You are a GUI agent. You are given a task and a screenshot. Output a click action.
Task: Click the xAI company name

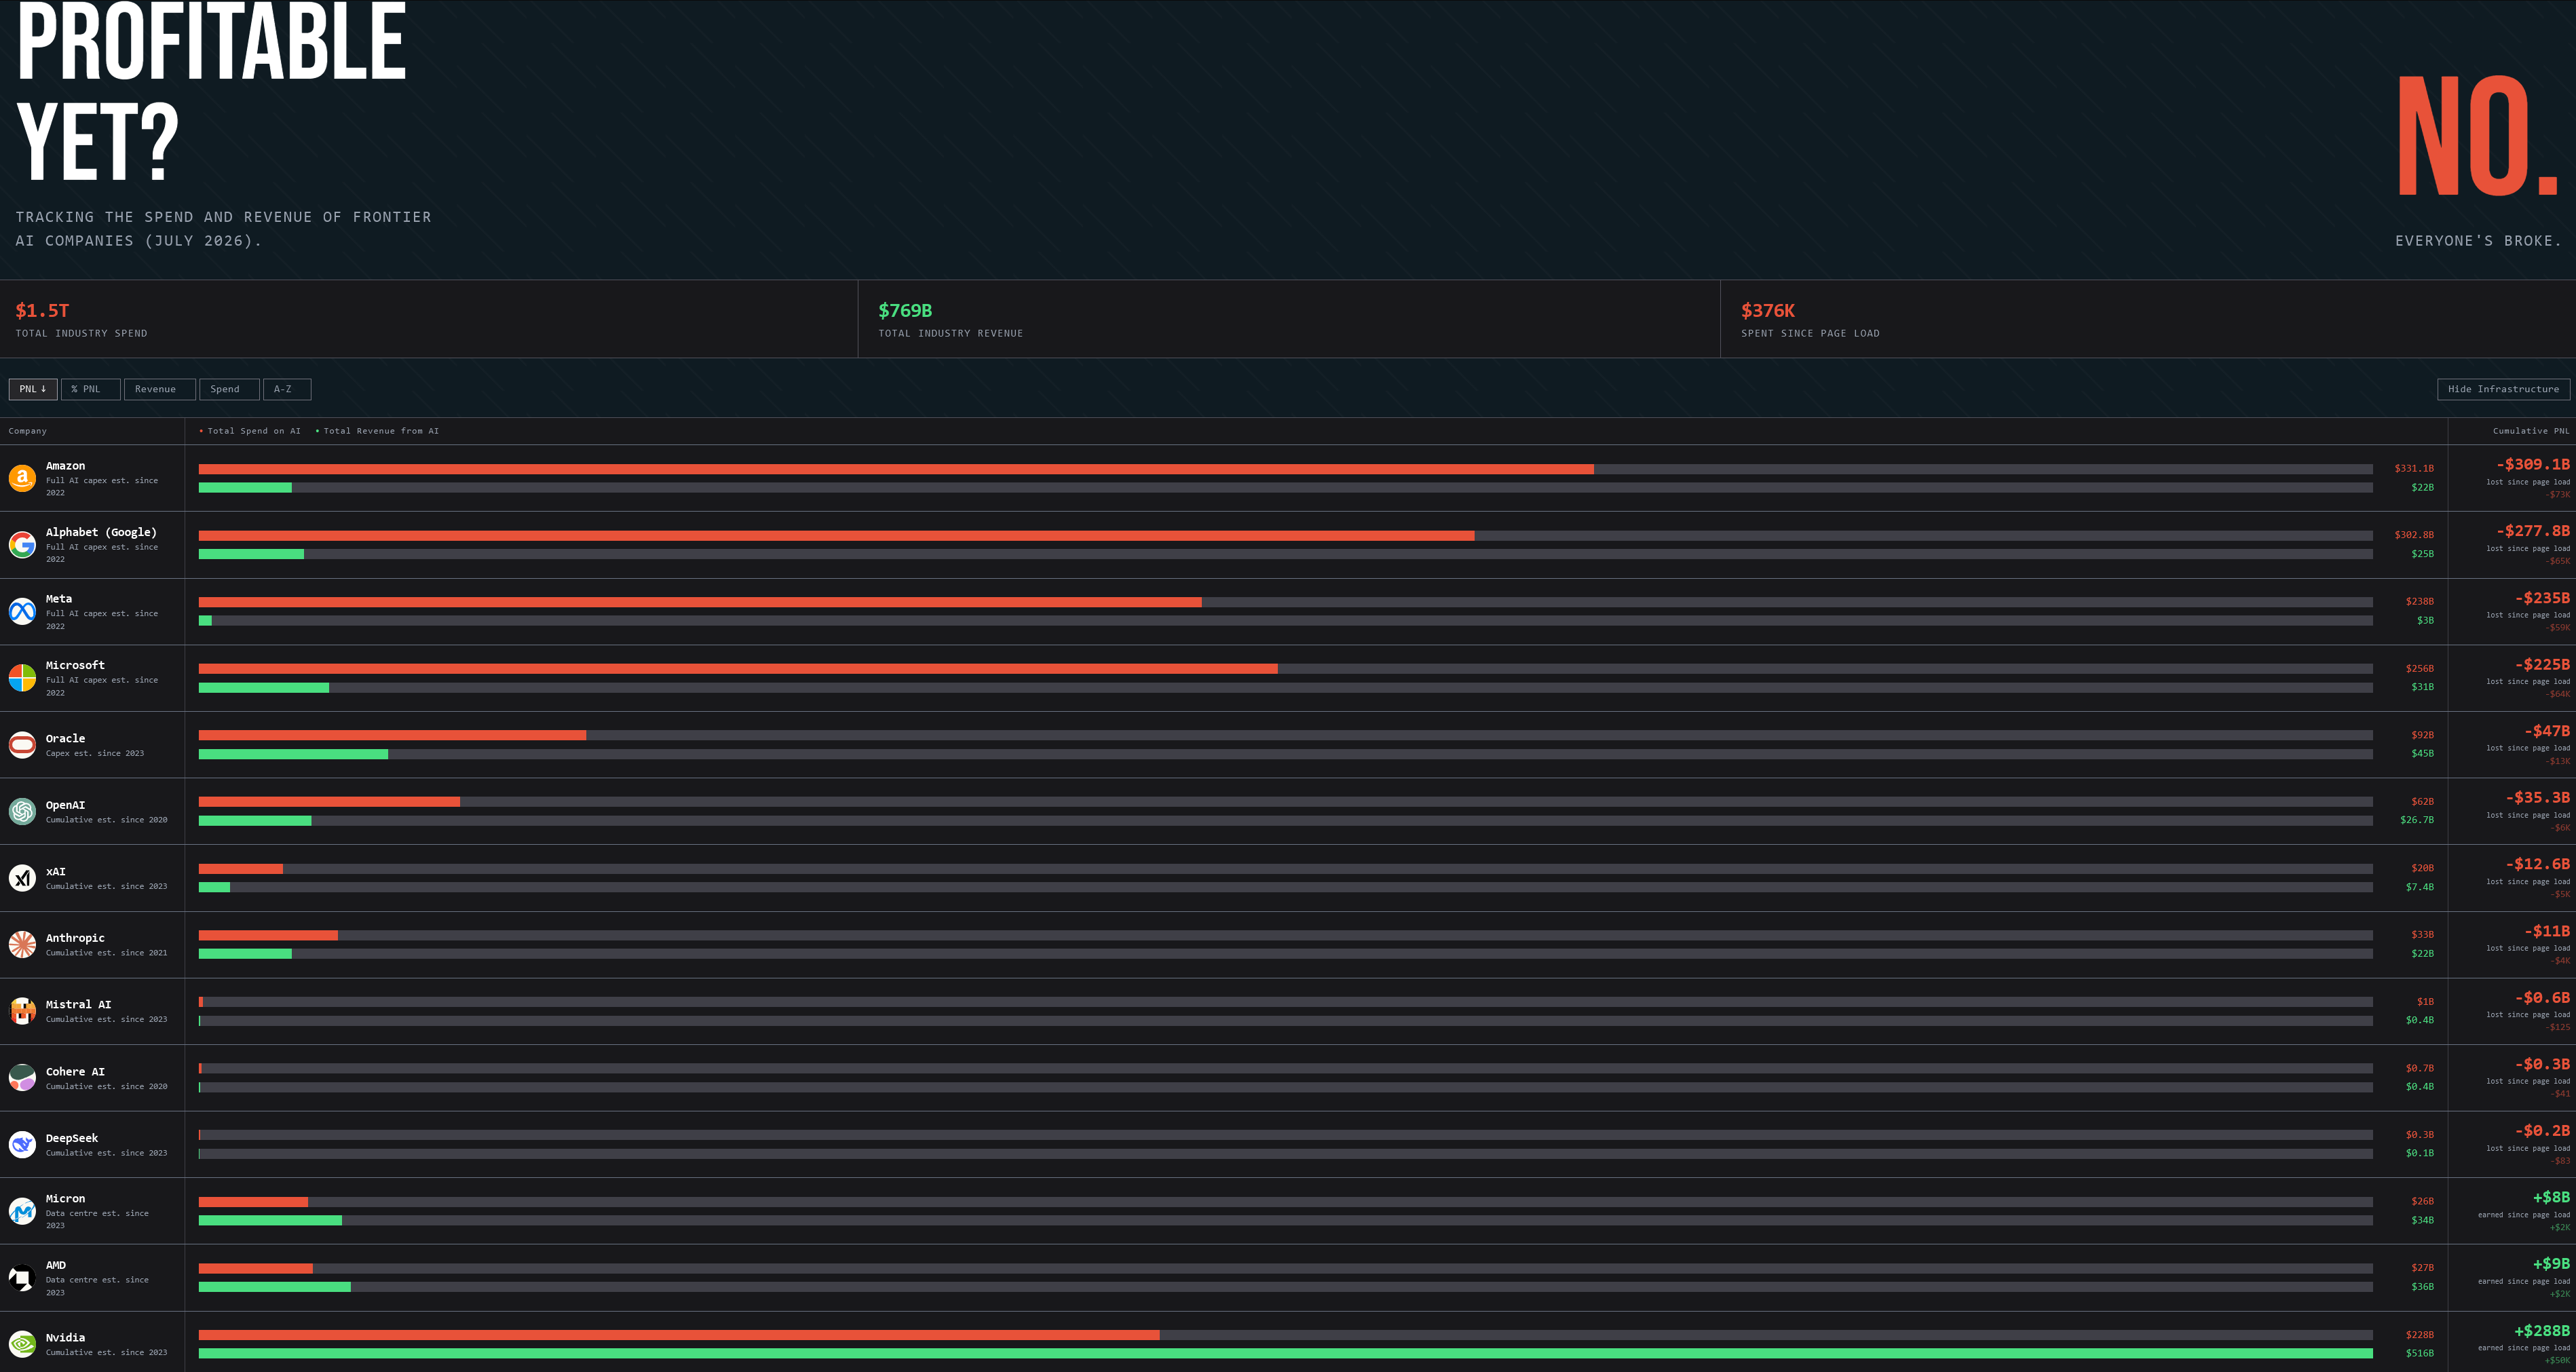pos(55,871)
